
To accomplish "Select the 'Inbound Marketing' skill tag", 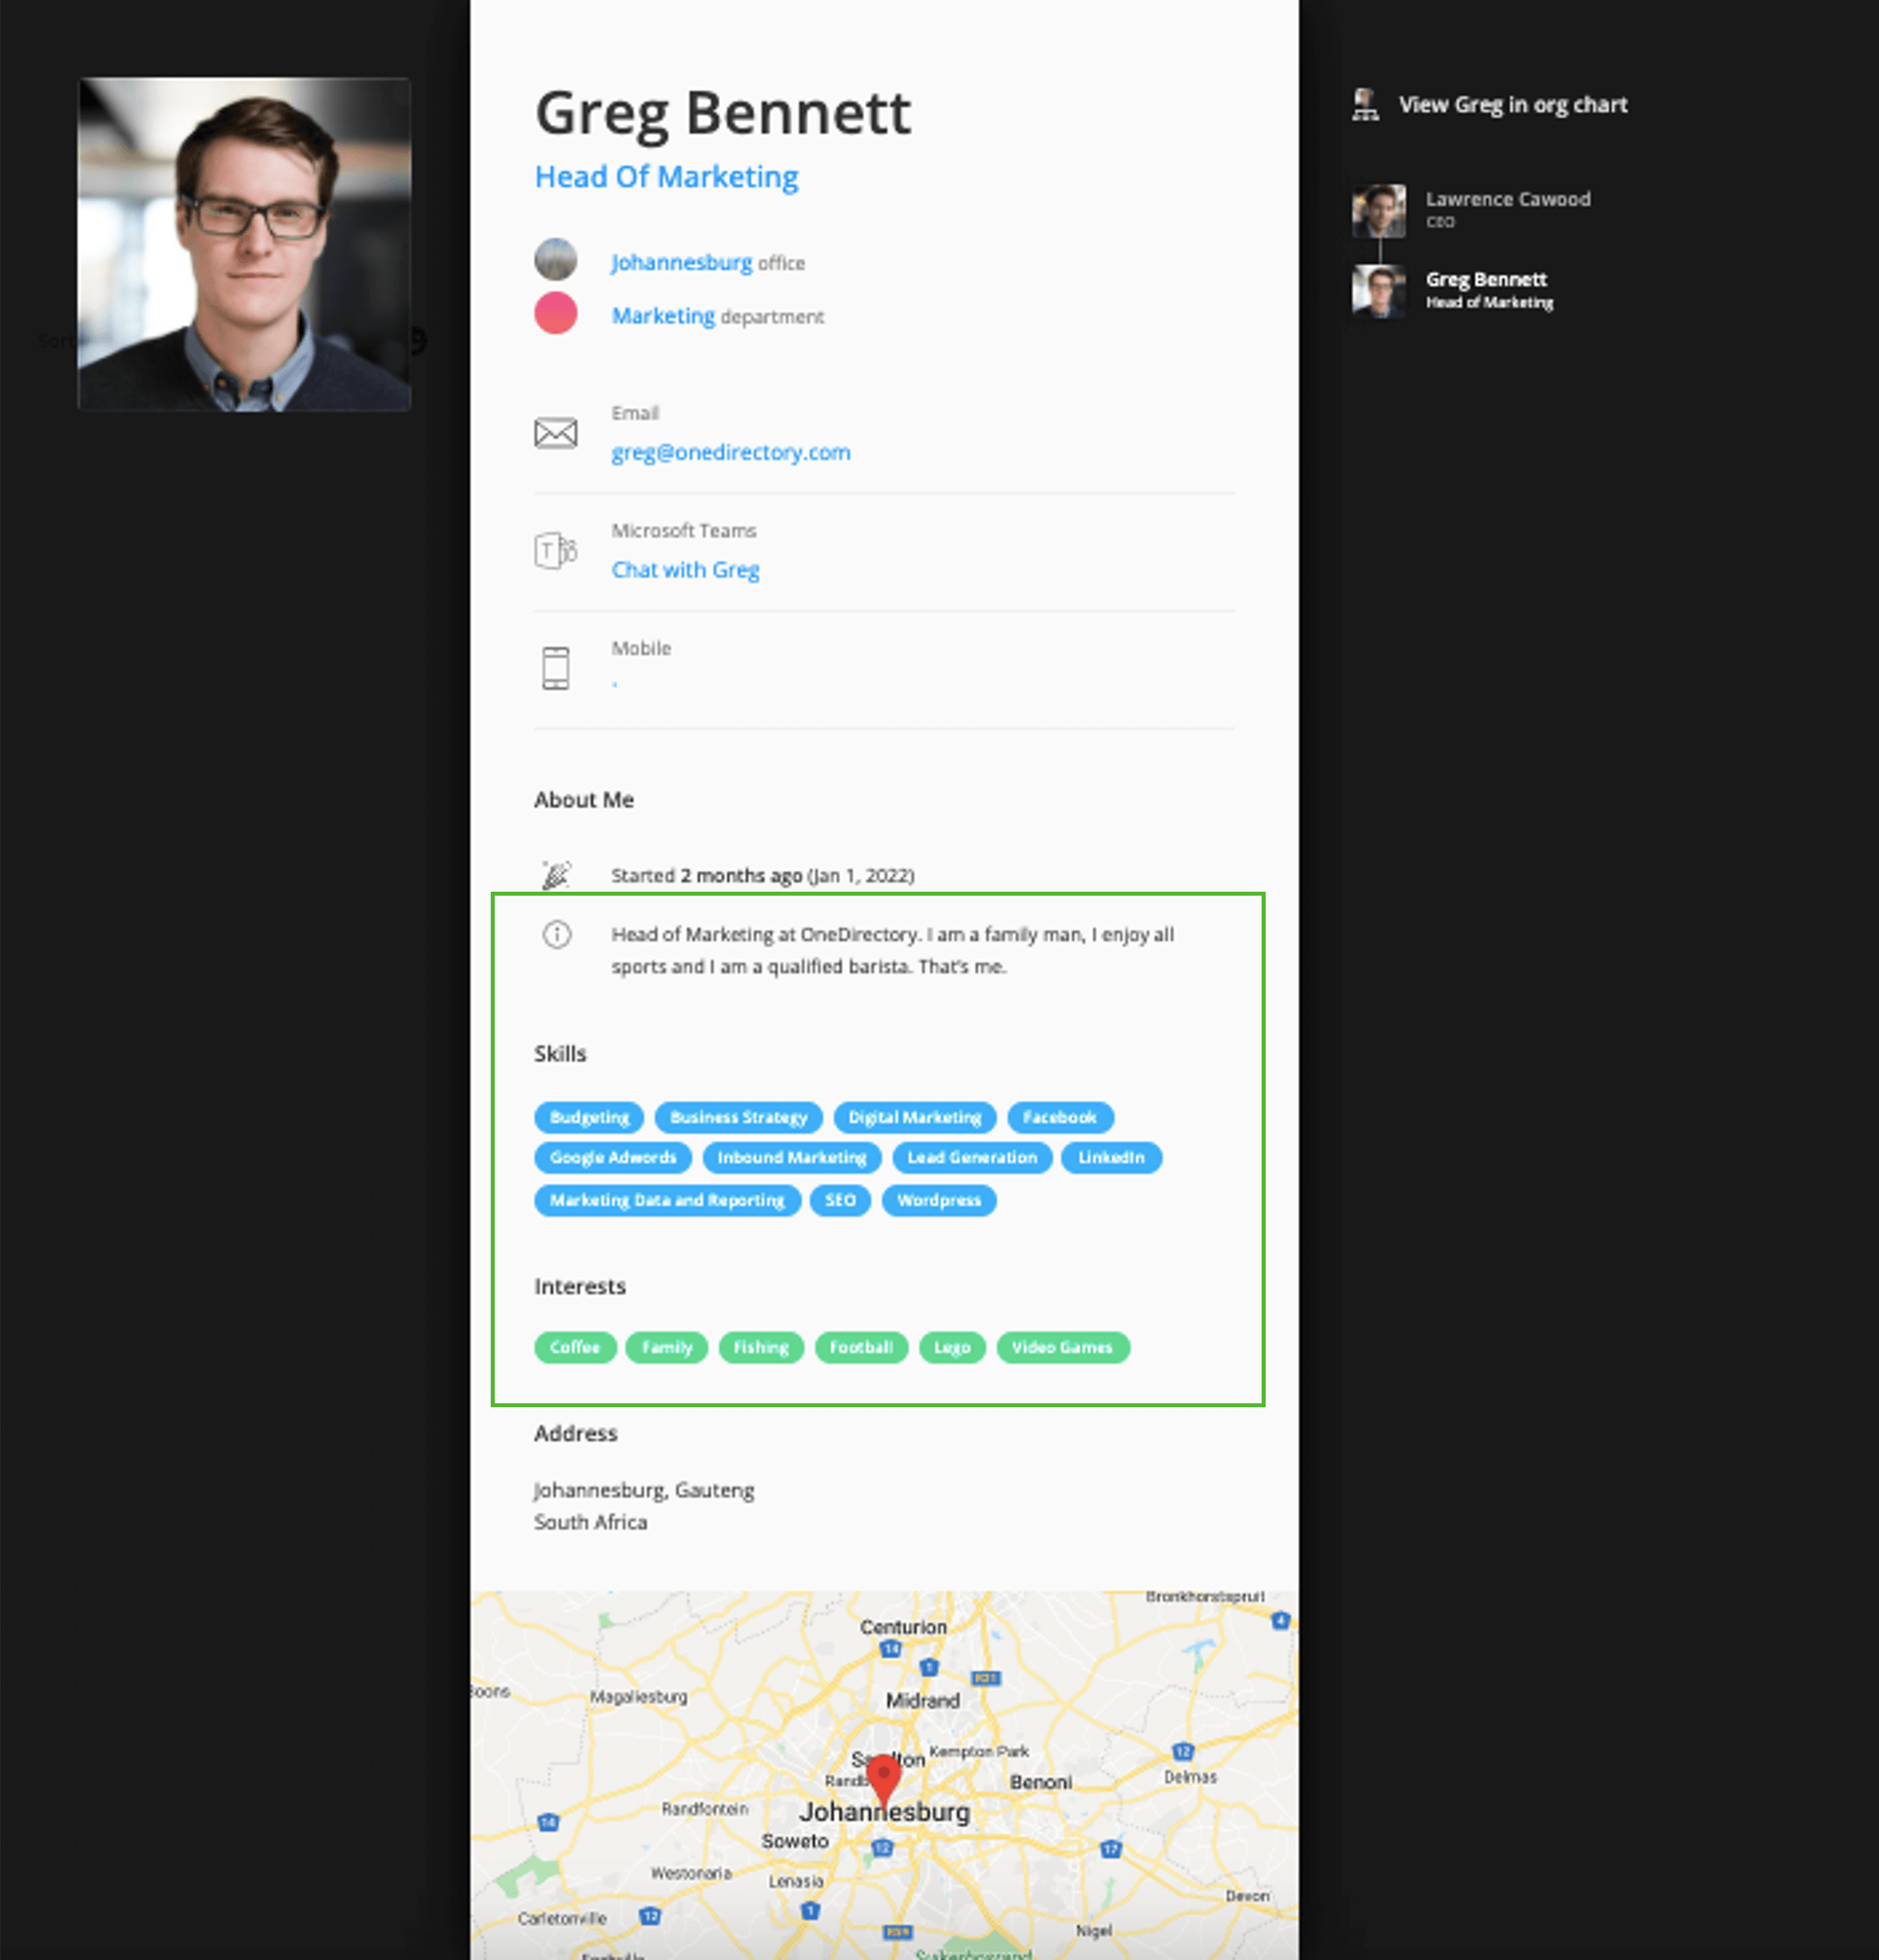I will click(791, 1158).
